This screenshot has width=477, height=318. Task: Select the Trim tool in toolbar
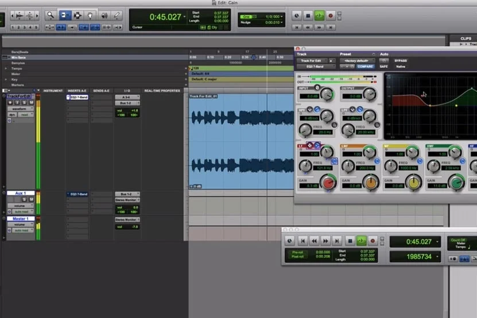[x=64, y=15]
